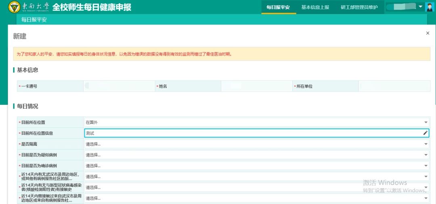Click the 一卡通号 label
The height and width of the screenshot is (204, 436).
coord(29,86)
